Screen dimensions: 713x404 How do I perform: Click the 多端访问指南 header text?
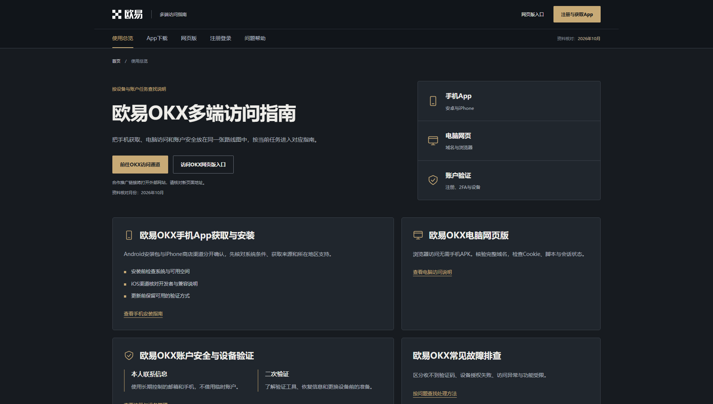click(x=173, y=14)
